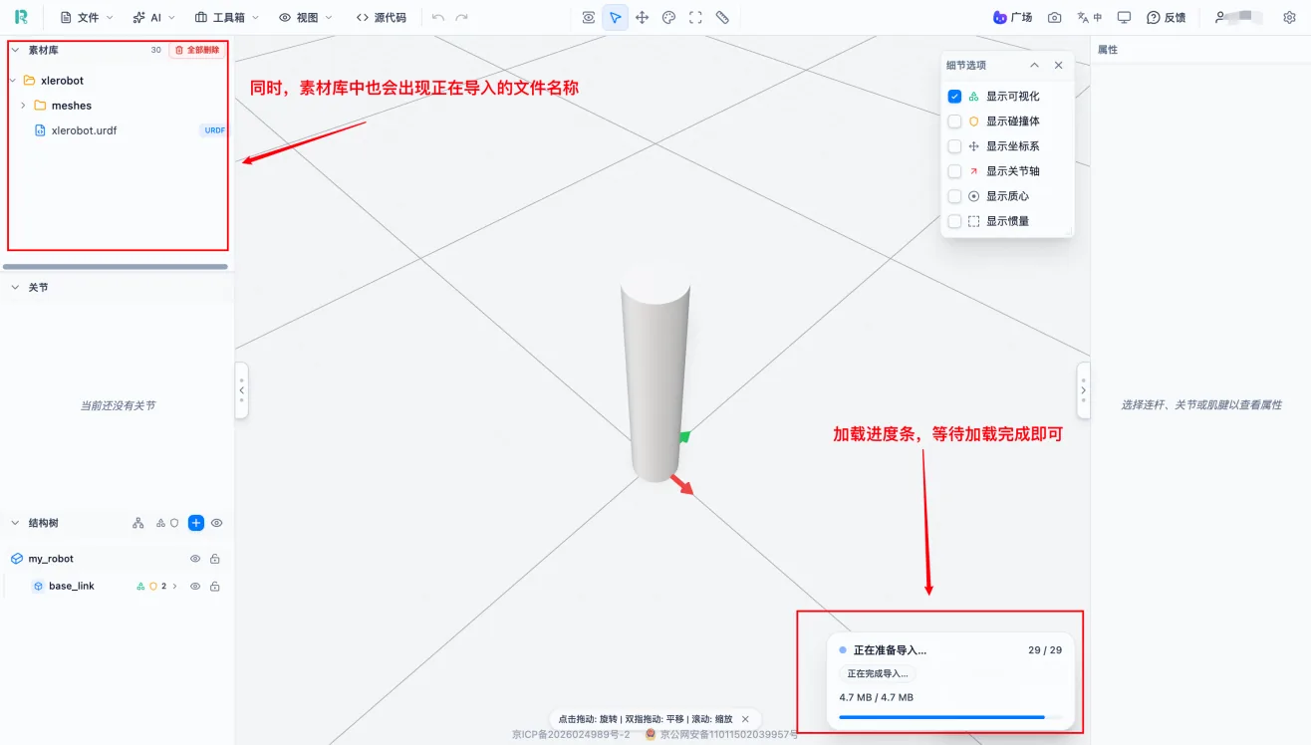Image resolution: width=1311 pixels, height=745 pixels.
Task: Click the xlerobot.urdf file icon
Action: (40, 130)
